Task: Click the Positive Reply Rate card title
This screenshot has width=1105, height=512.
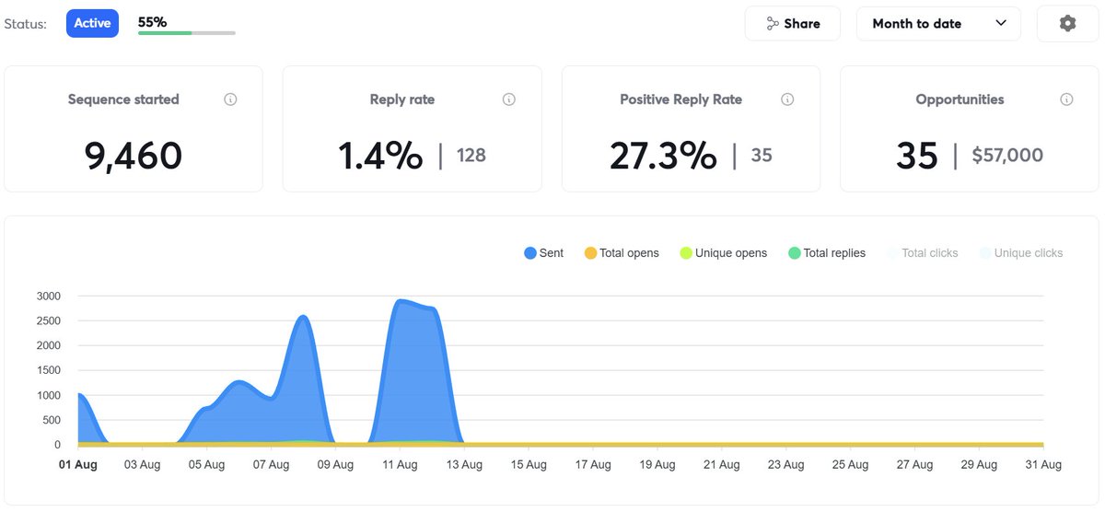Action: click(680, 99)
